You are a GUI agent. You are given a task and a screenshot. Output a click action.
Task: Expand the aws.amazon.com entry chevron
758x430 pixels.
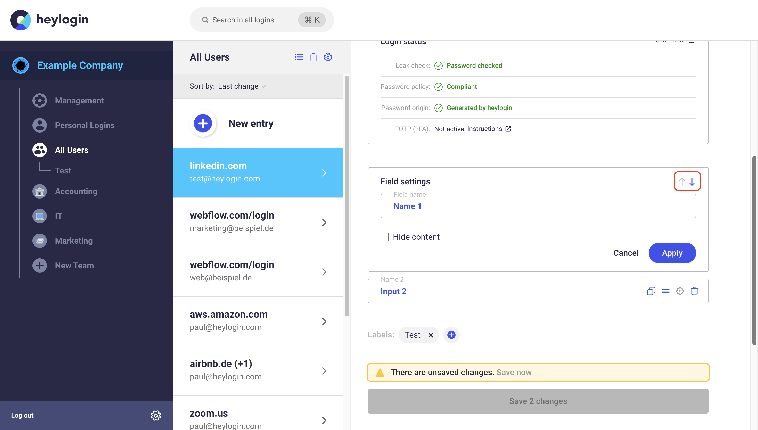point(324,321)
